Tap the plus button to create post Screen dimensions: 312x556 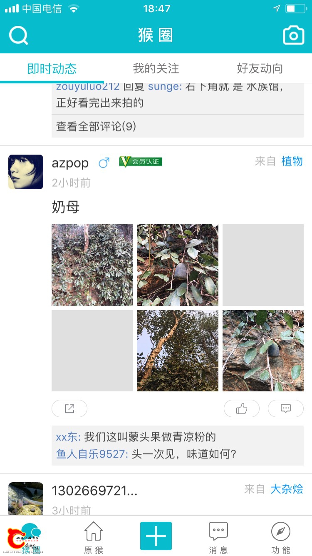point(156,536)
